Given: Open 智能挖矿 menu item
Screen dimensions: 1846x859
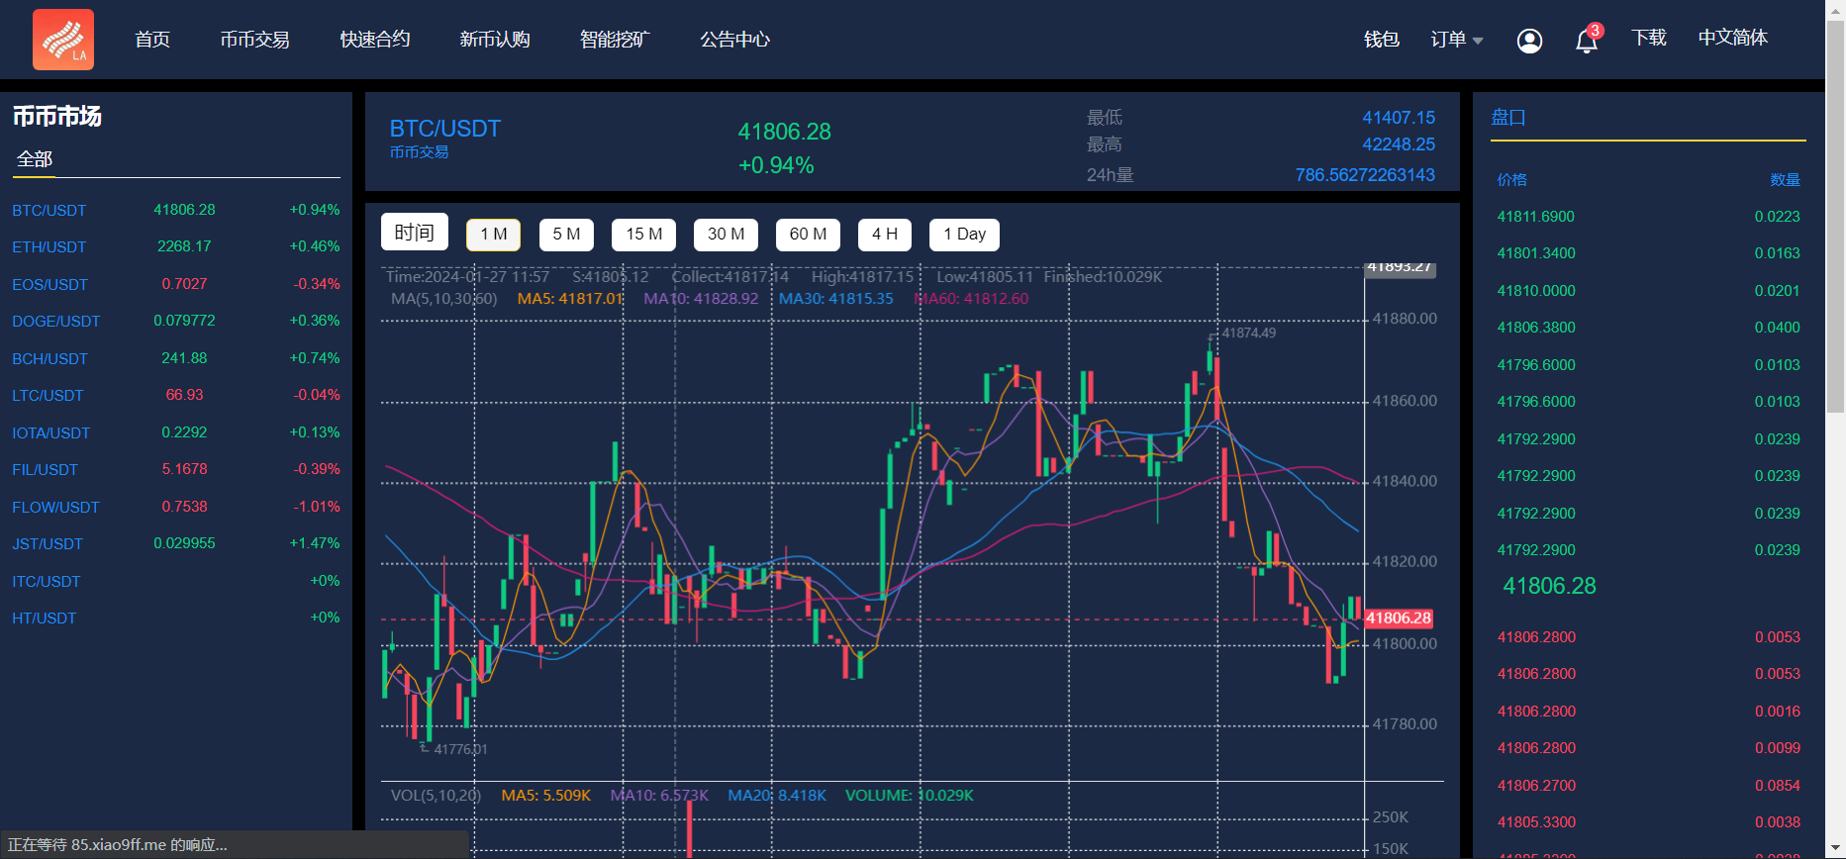Looking at the screenshot, I should point(614,40).
